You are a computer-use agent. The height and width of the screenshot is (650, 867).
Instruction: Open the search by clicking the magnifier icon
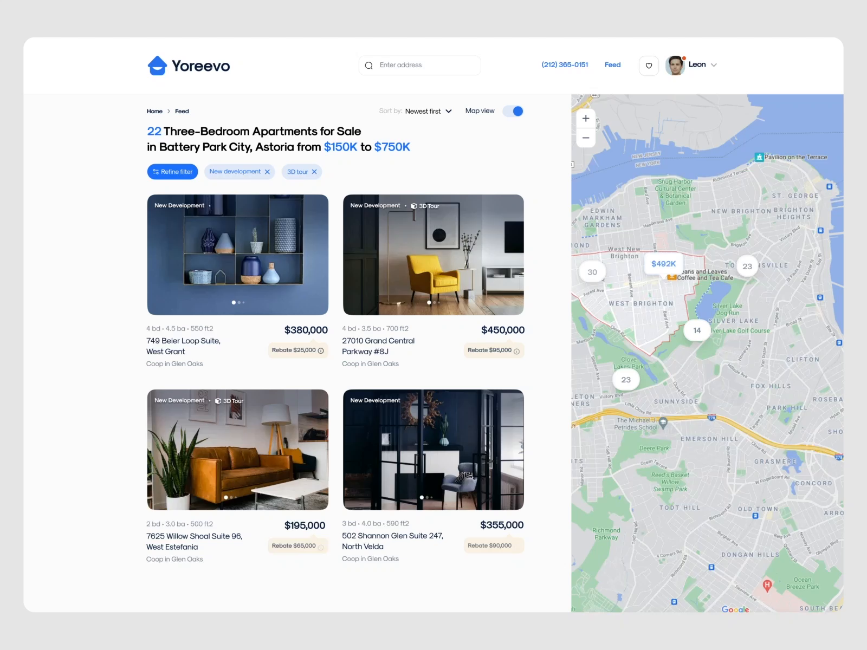click(369, 65)
